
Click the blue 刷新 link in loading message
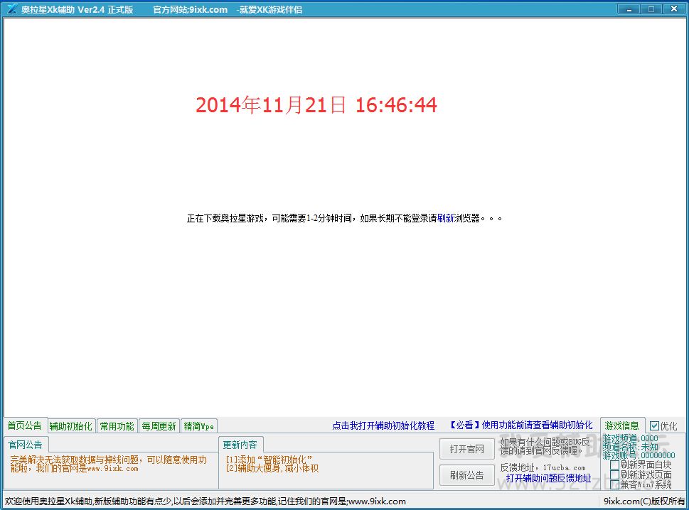coord(445,218)
